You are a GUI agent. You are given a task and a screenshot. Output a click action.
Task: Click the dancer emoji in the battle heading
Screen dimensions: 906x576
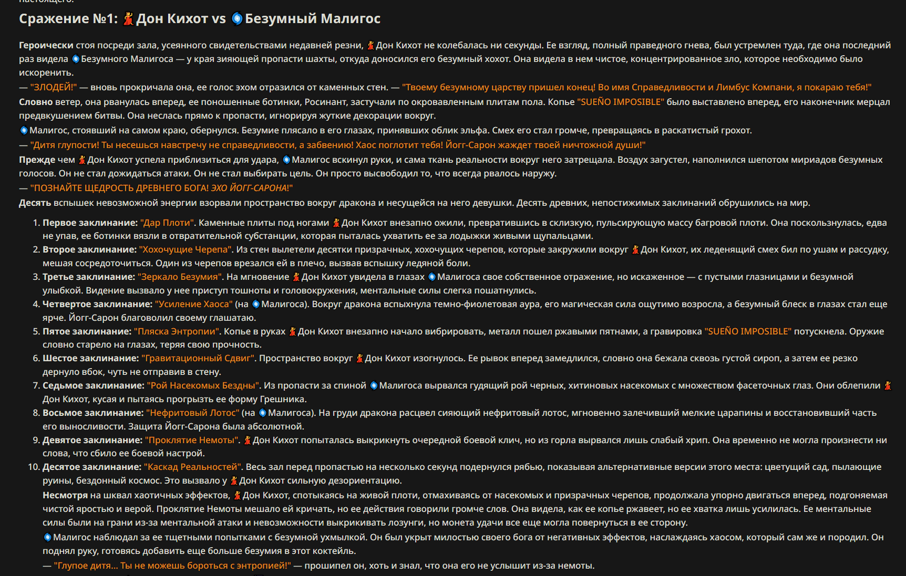pyautogui.click(x=128, y=19)
